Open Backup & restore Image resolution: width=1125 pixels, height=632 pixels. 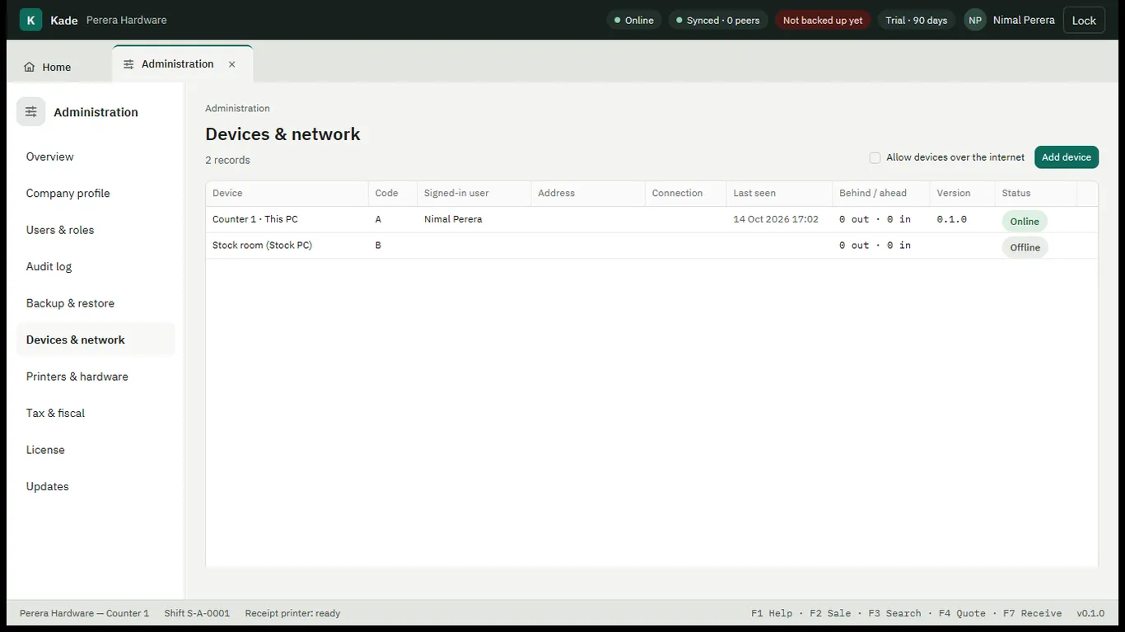96,303
